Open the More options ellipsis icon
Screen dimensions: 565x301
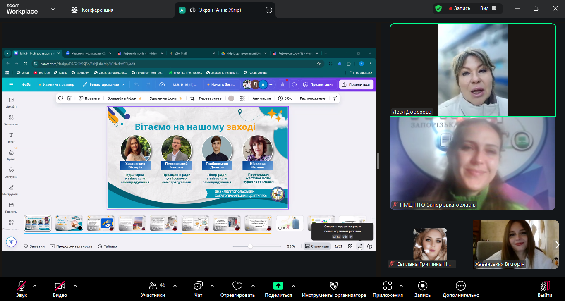coord(461,286)
